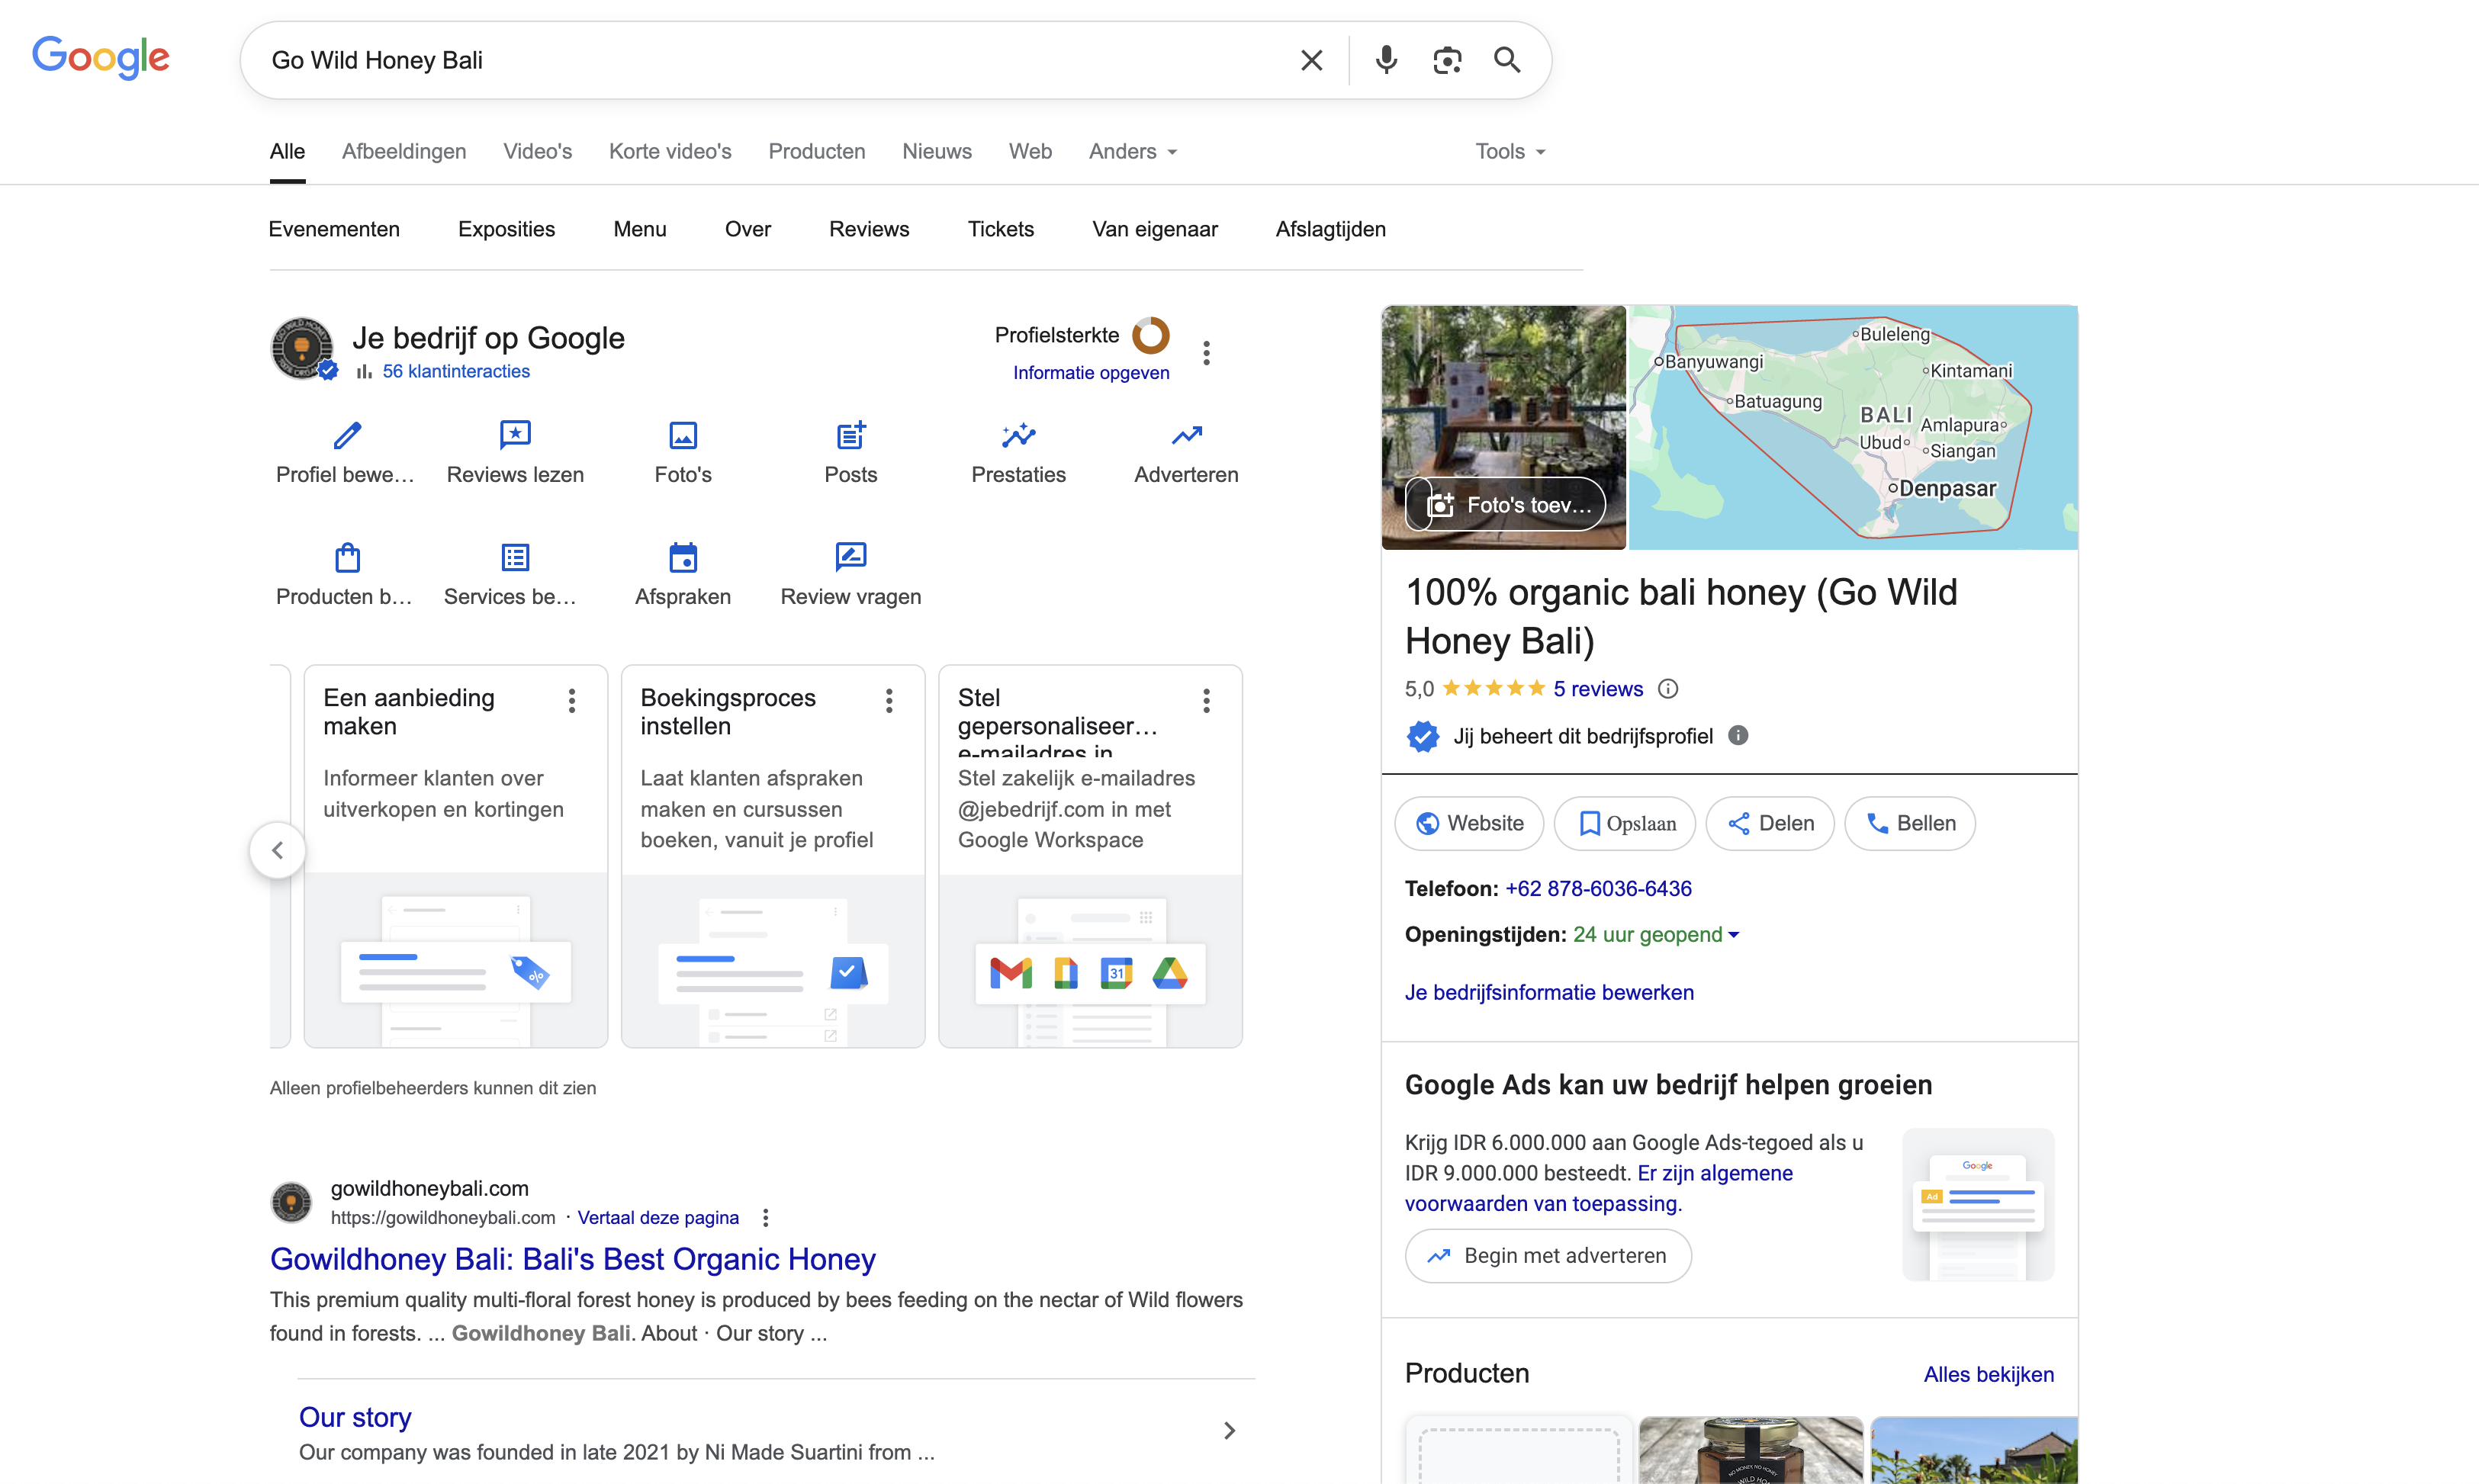
Task: Click Informatie opgeven link
Action: tap(1091, 373)
